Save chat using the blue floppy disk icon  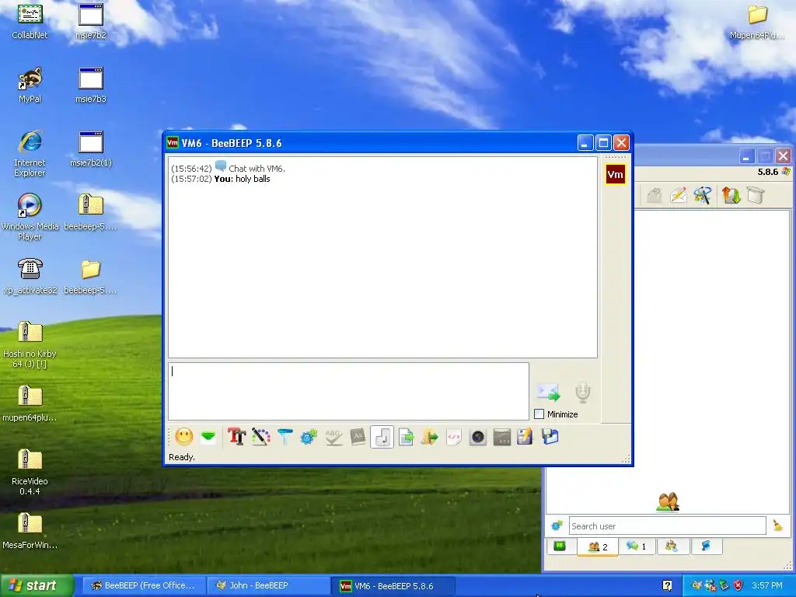click(x=550, y=437)
